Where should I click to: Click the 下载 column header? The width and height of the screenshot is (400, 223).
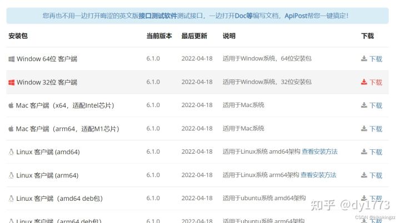click(367, 36)
